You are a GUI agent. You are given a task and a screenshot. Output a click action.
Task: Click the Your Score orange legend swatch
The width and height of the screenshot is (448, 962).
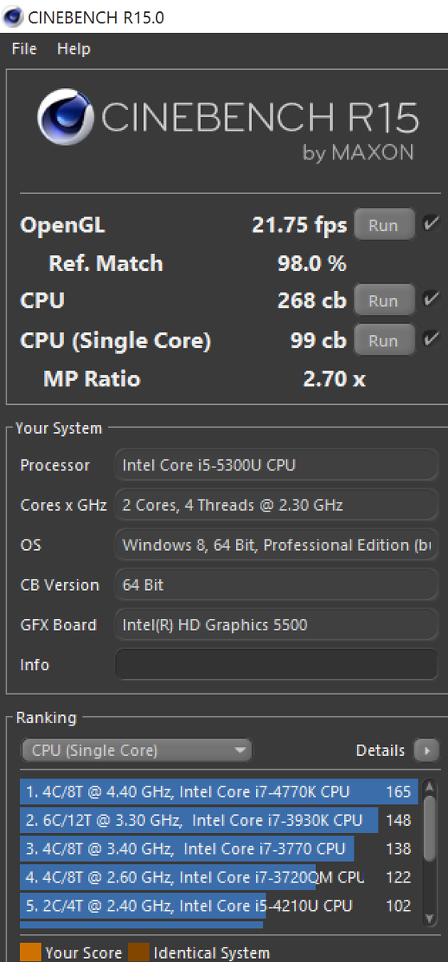point(30,952)
